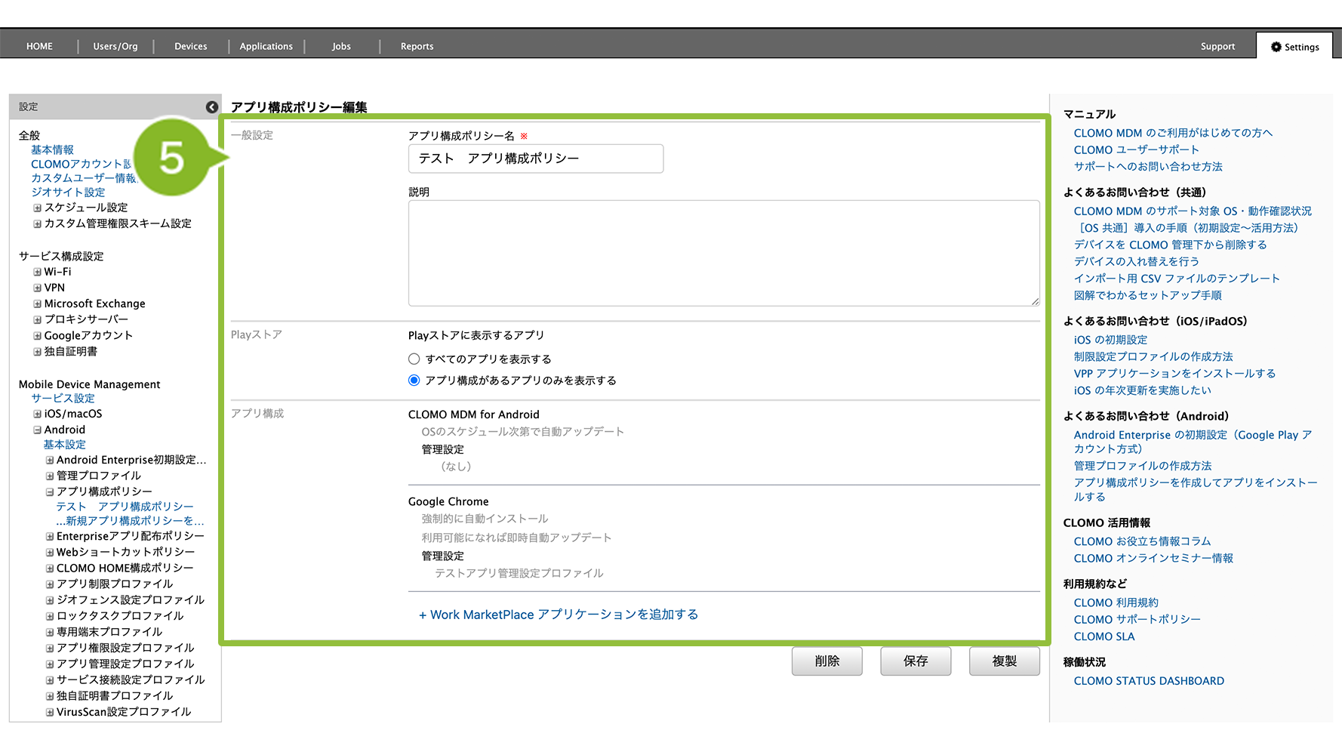
Task: Click the 保存 button
Action: point(915,661)
